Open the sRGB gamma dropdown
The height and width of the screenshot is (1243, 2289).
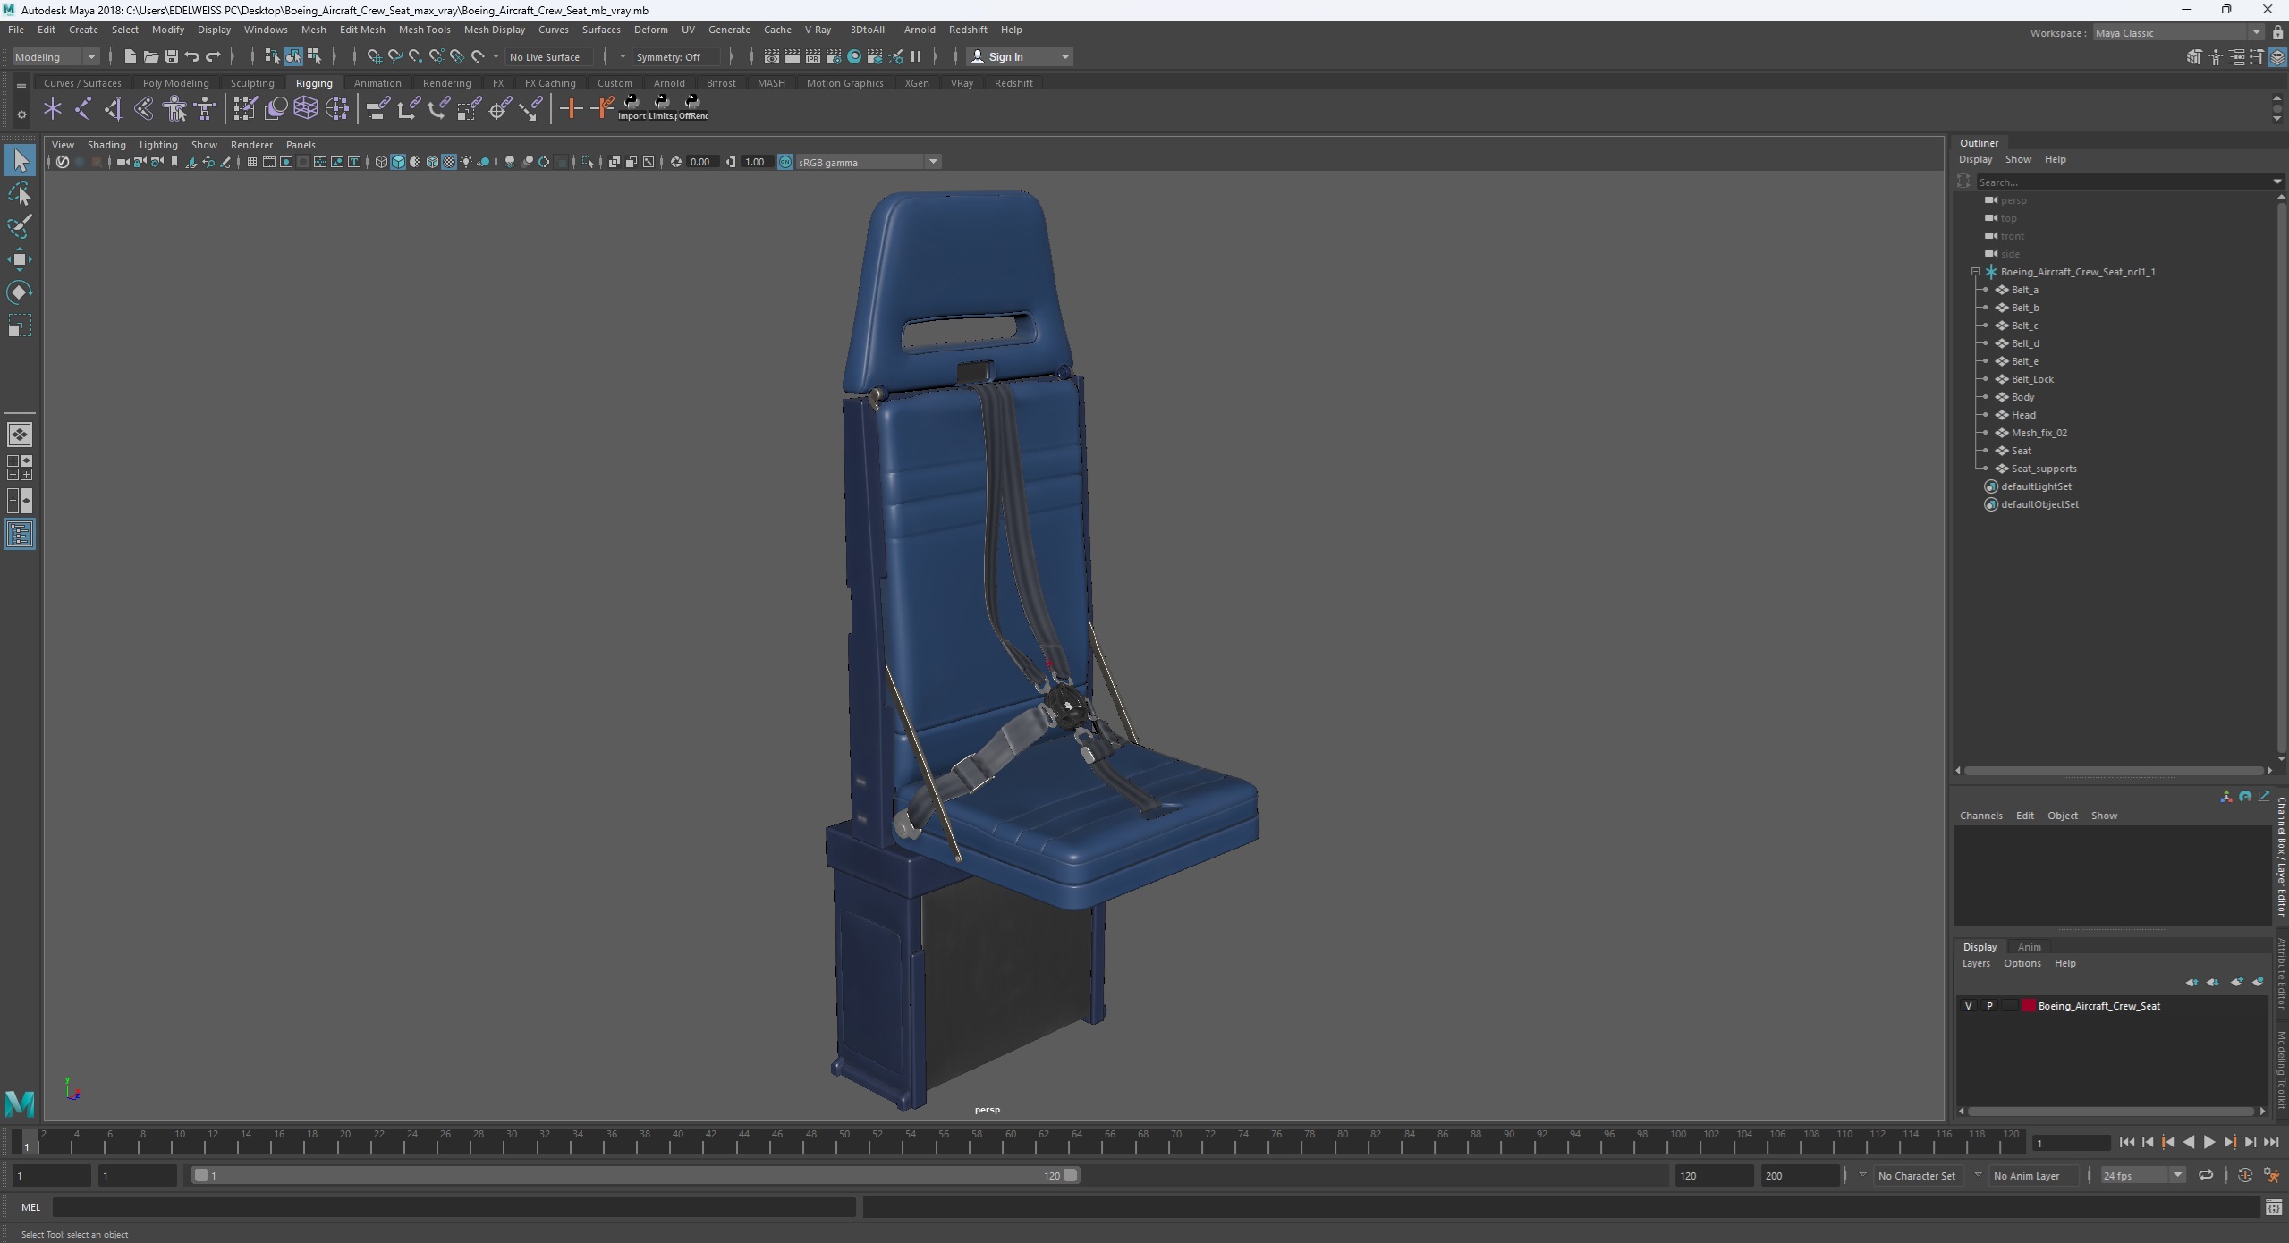933,162
